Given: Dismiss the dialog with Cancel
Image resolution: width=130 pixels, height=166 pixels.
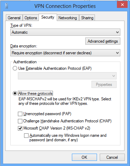Looking at the screenshot, I should coord(112,157).
